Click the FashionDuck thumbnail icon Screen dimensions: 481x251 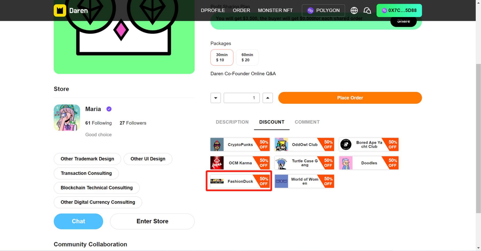pyautogui.click(x=217, y=181)
